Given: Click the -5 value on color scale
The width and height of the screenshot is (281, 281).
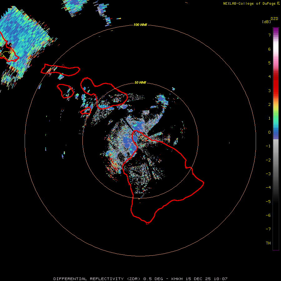Looking at the screenshot, I should click(x=268, y=202).
